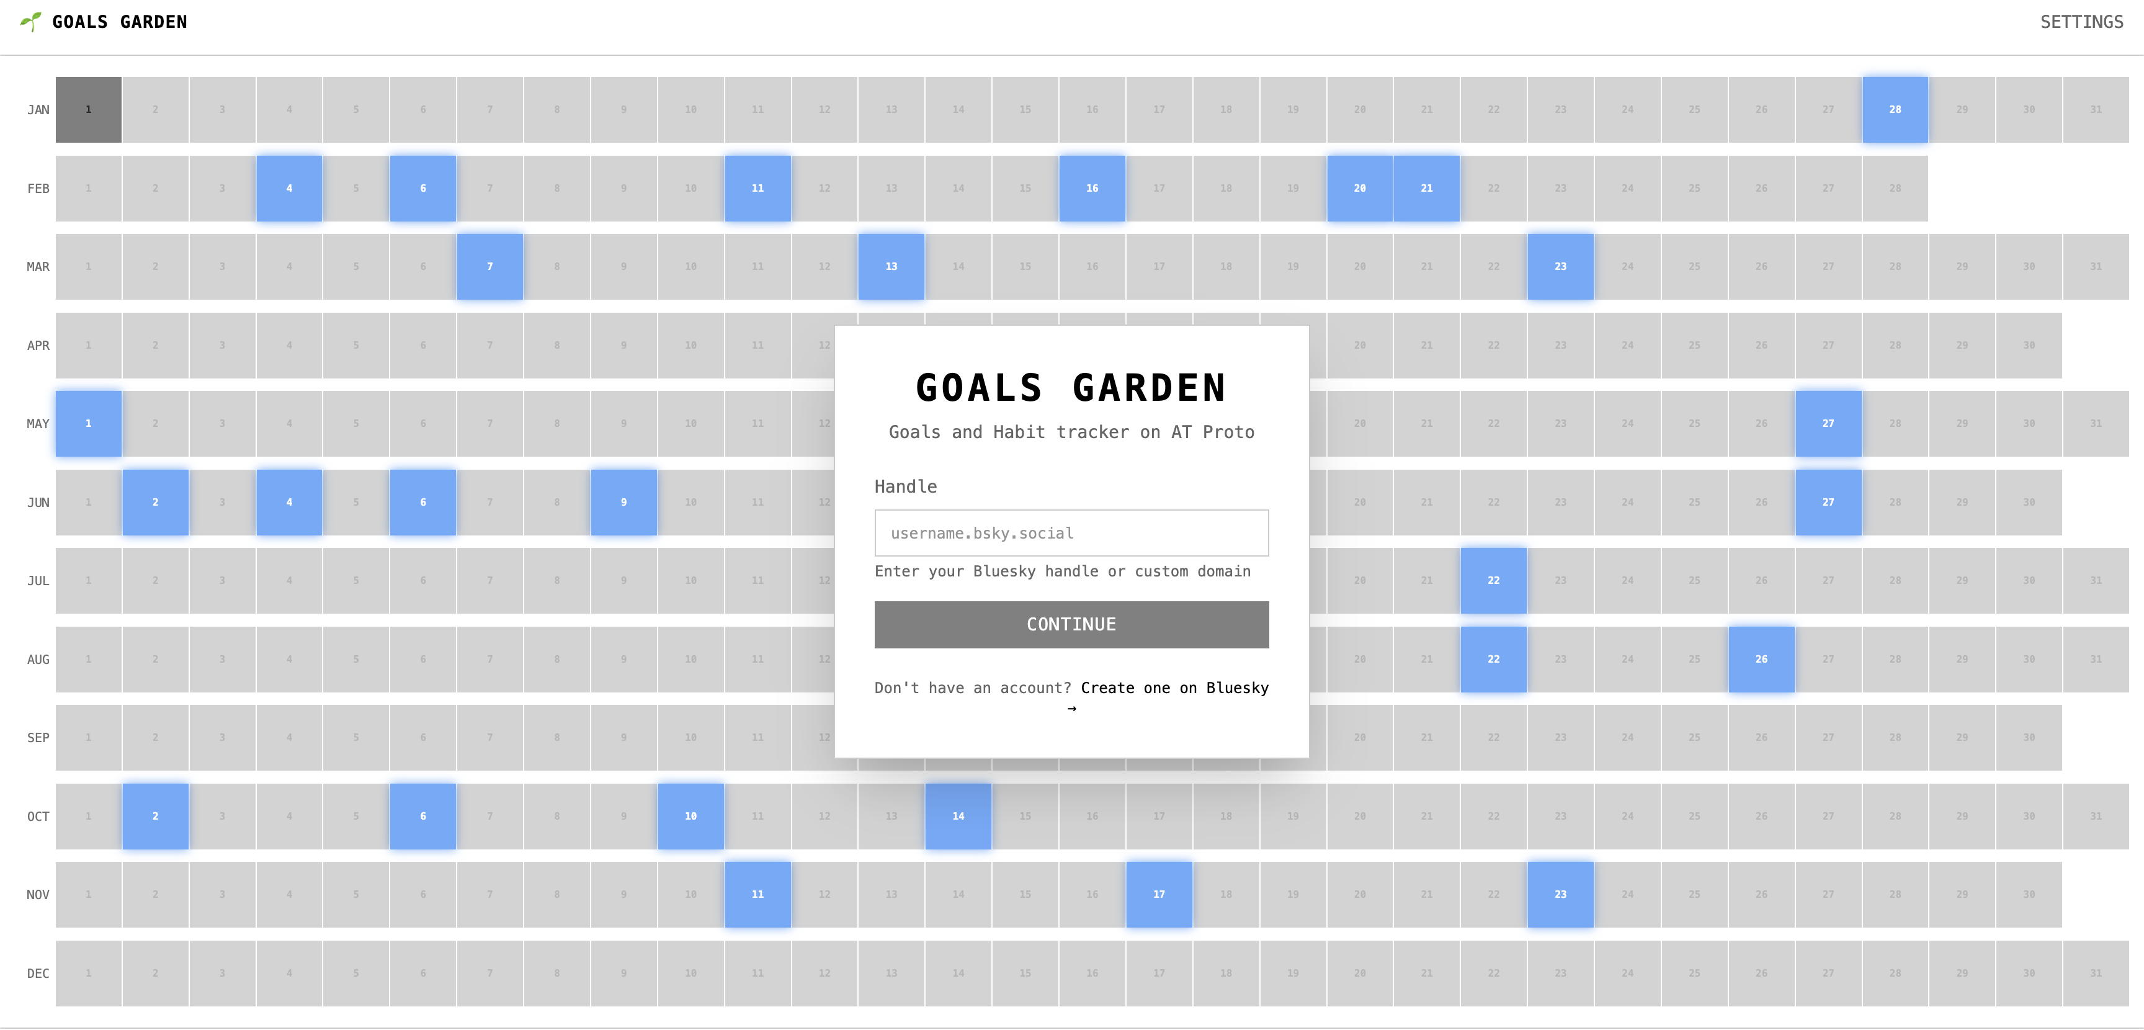The width and height of the screenshot is (2144, 1030).
Task: Mark April 30 day cell
Action: click(2029, 346)
